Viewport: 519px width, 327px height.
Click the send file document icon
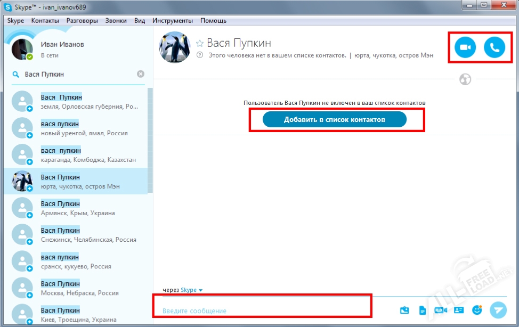(422, 310)
